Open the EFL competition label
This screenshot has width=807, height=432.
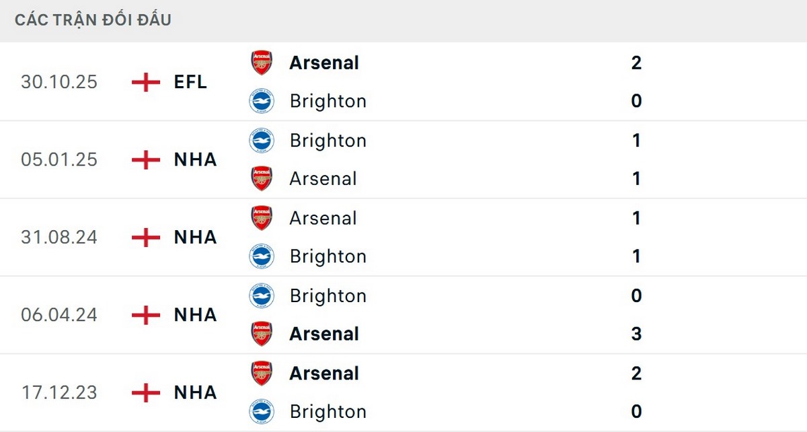[x=190, y=82]
